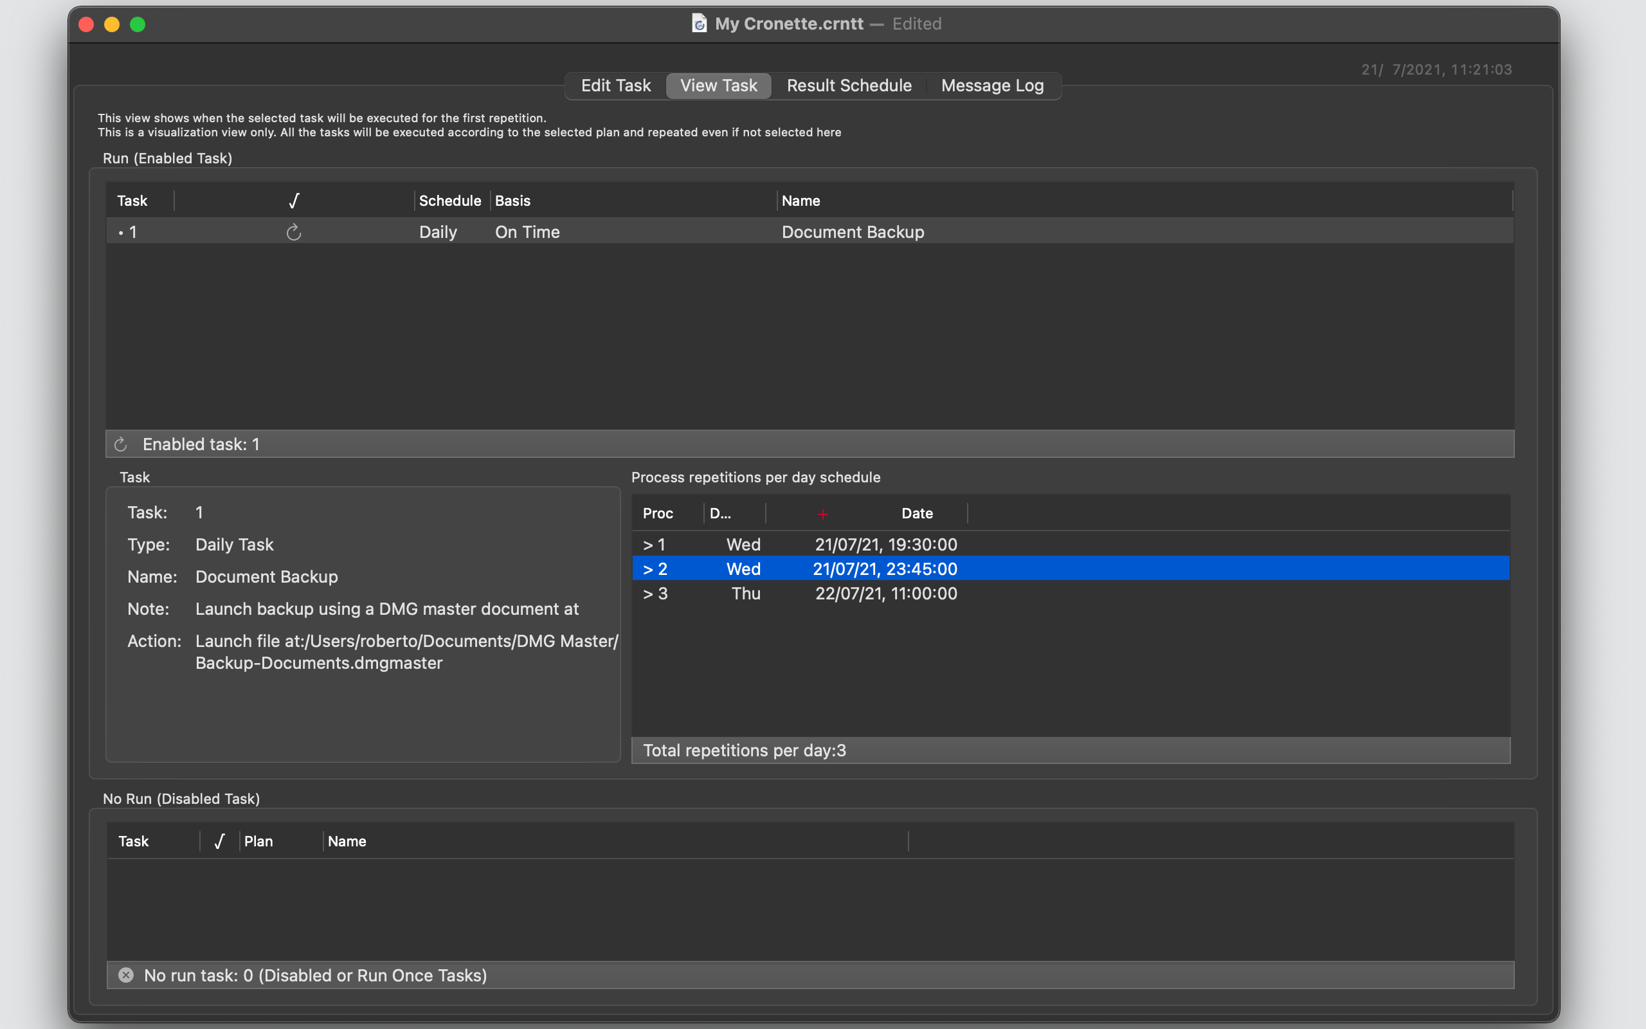Click the 'Launch backup using a DMG master' note

pos(387,609)
